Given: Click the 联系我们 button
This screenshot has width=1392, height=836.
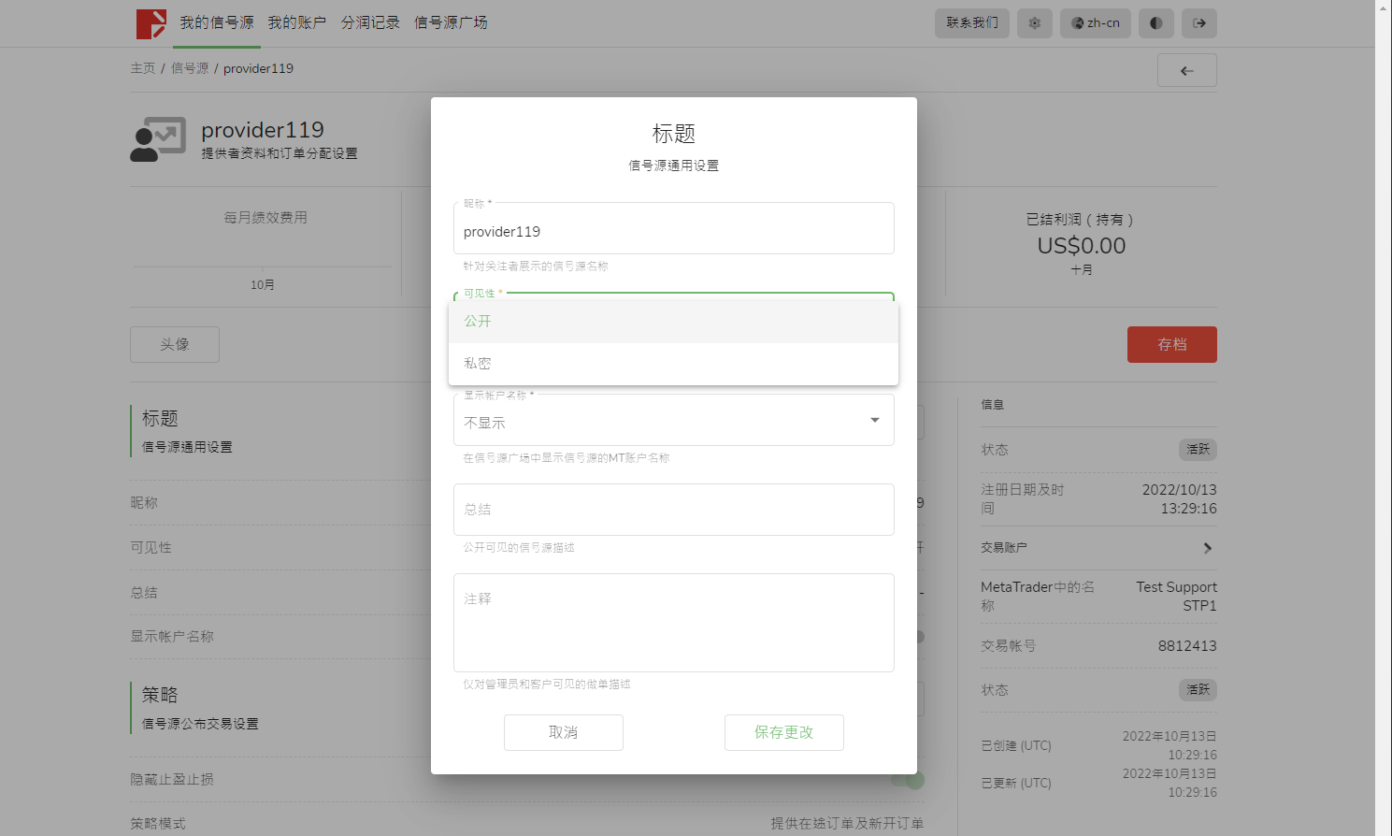Looking at the screenshot, I should (x=971, y=23).
